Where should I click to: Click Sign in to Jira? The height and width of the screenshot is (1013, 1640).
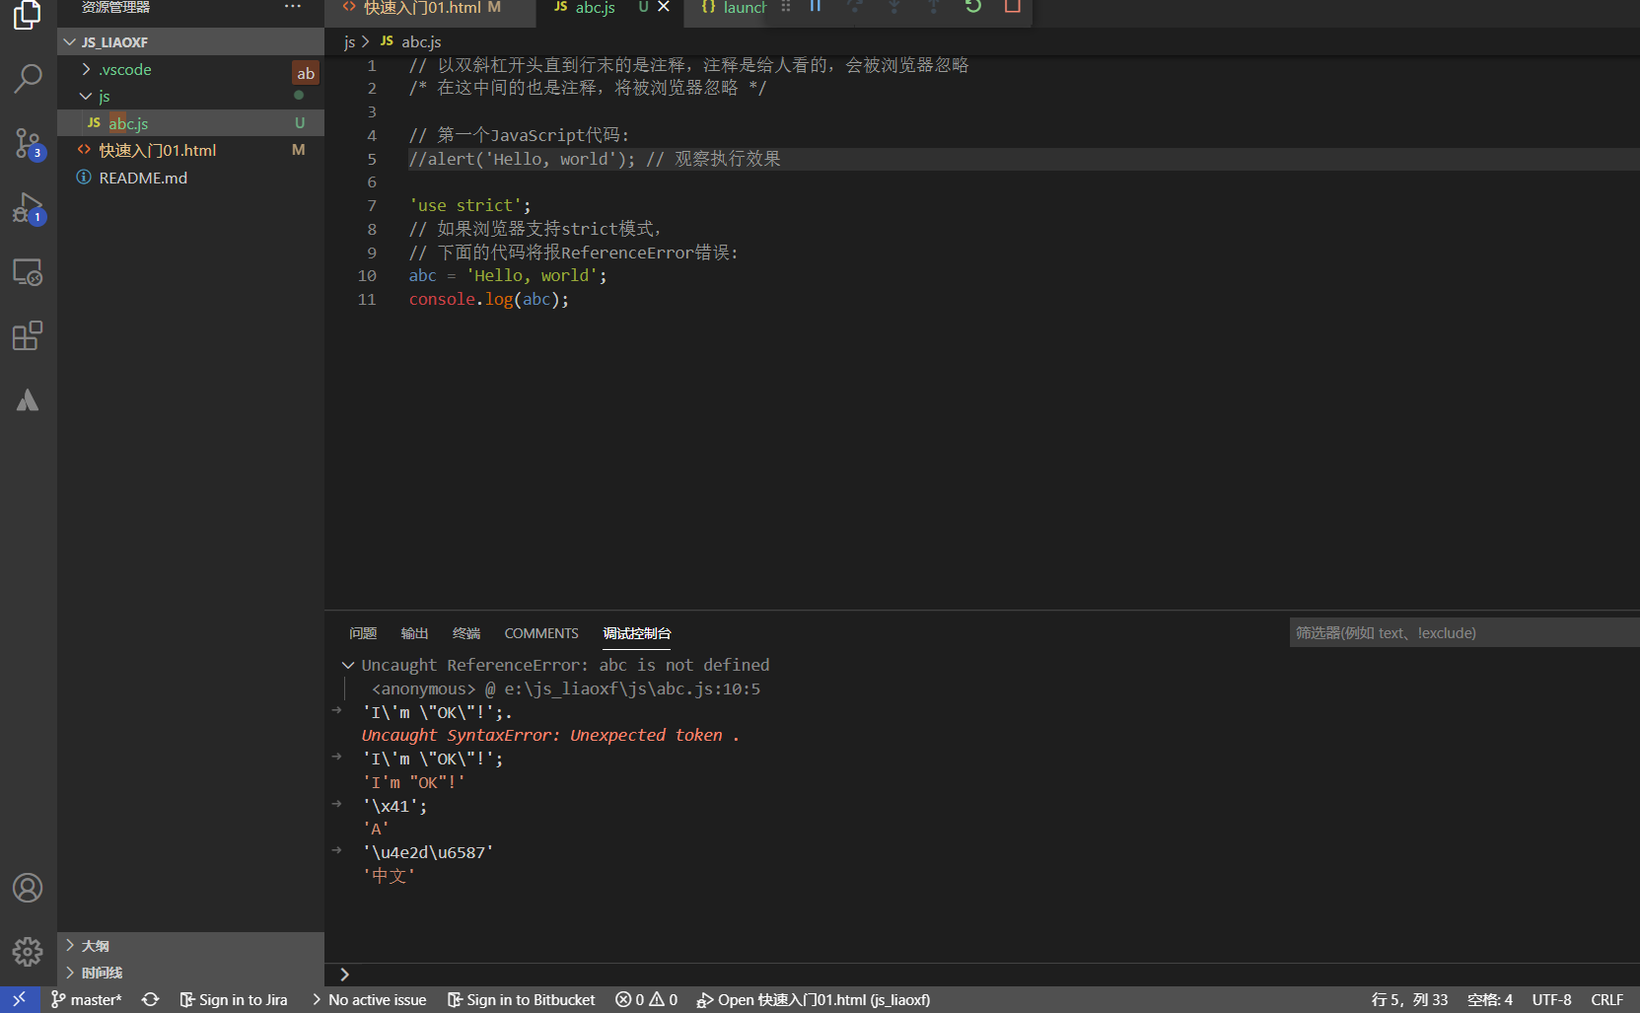234,999
